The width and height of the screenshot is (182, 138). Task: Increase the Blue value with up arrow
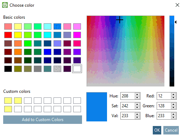click(x=173, y=114)
